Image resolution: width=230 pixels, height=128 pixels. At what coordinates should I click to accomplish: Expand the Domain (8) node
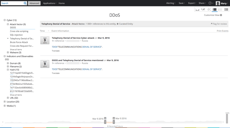[8, 63]
